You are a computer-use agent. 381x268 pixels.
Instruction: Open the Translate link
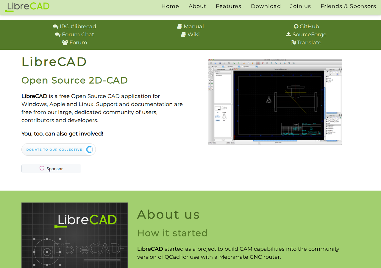[309, 43]
